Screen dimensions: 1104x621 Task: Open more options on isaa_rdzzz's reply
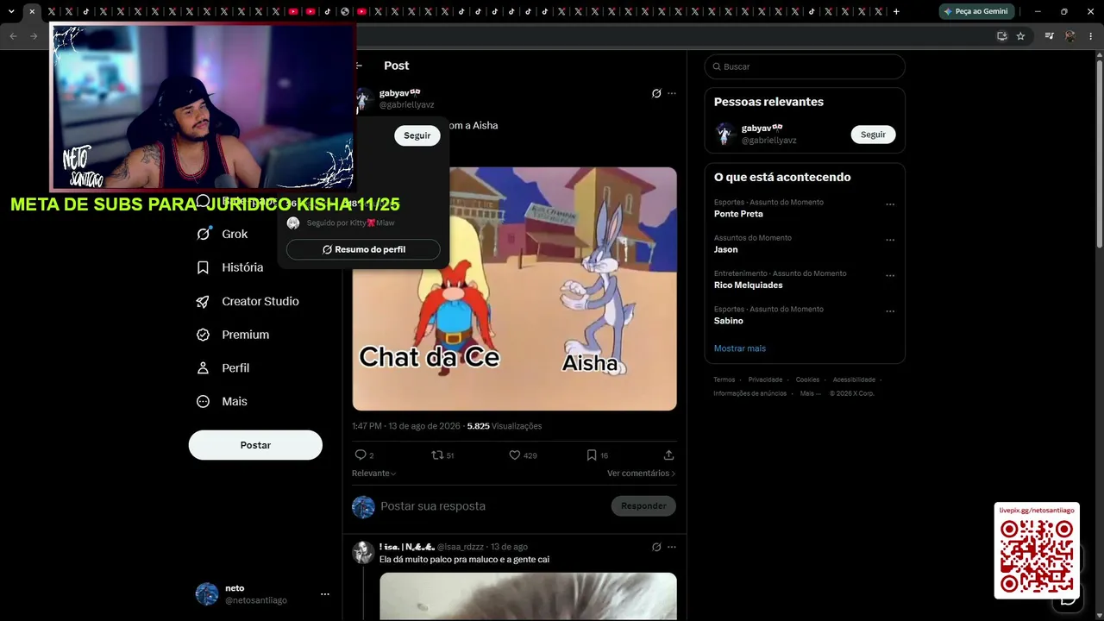pyautogui.click(x=672, y=547)
